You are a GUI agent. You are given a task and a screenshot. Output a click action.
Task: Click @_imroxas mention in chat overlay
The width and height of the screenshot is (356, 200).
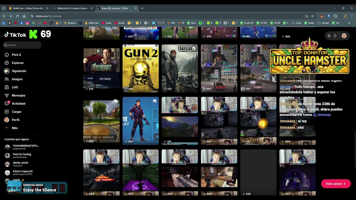coord(322,115)
